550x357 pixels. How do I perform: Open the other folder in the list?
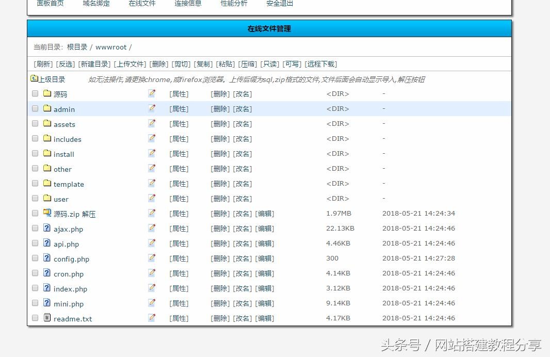[x=62, y=169]
